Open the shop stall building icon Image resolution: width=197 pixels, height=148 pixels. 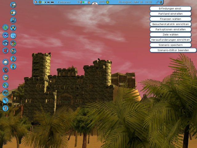click(6, 77)
